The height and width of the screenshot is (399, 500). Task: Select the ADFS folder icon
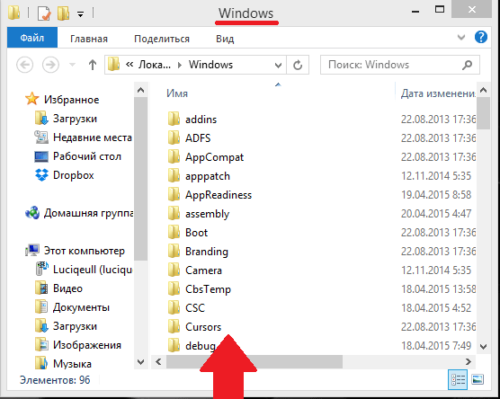pos(174,137)
